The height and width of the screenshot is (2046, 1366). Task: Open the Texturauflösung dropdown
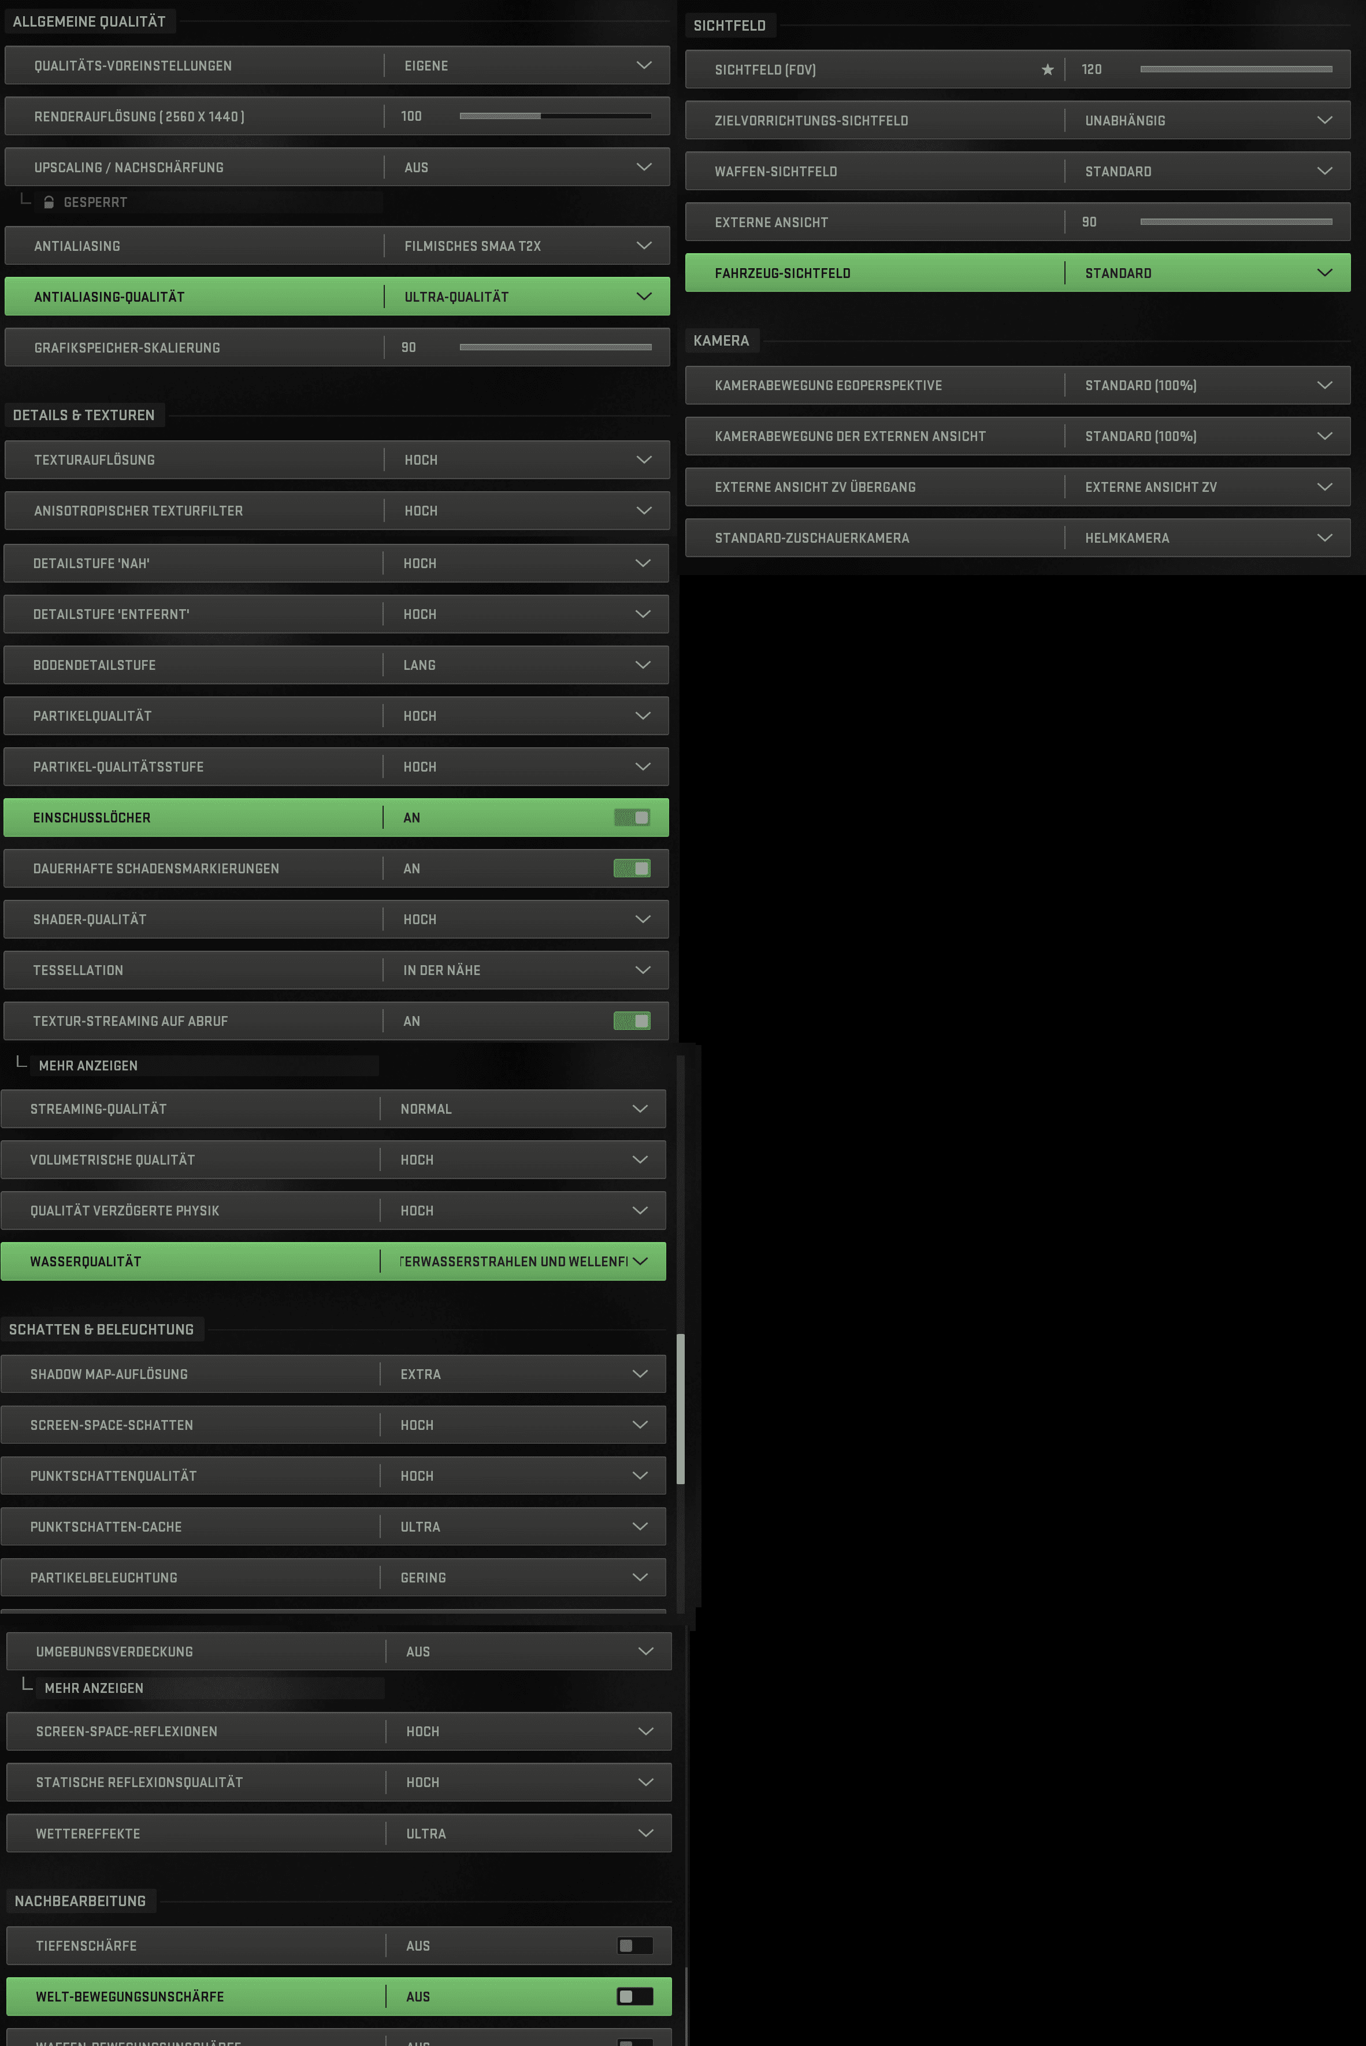[525, 460]
